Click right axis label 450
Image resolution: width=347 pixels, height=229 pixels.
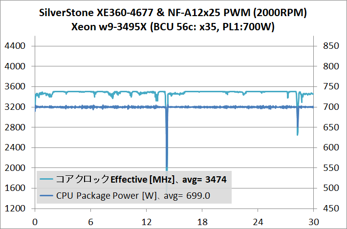click(x=331, y=208)
